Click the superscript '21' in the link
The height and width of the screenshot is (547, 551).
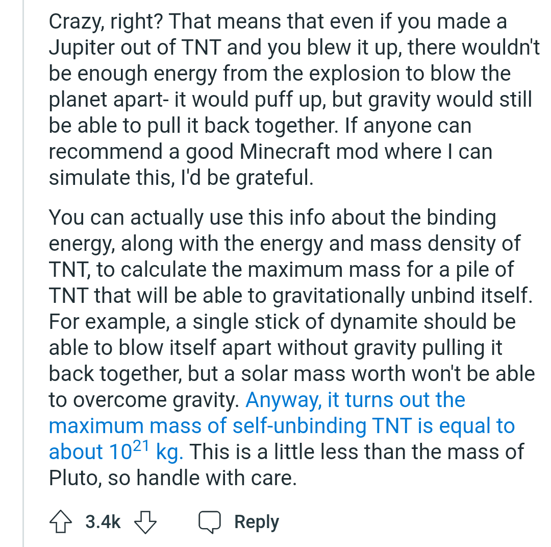(x=141, y=446)
